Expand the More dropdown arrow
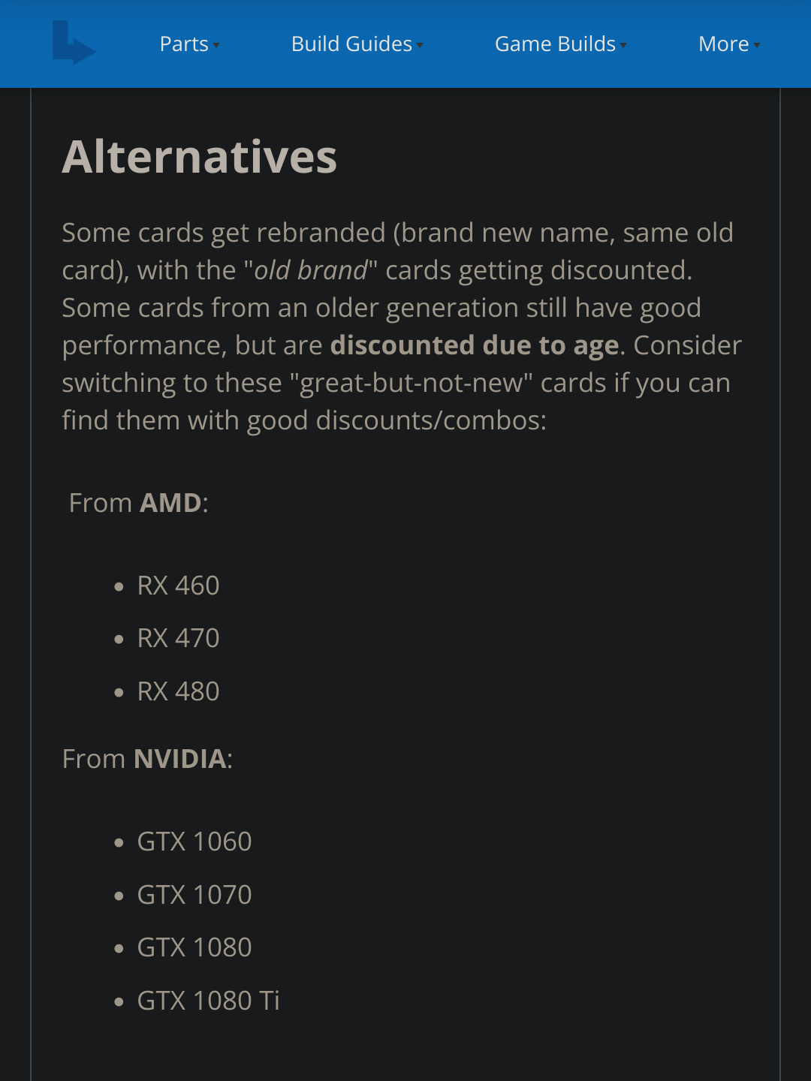This screenshot has height=1081, width=811. pos(757,46)
